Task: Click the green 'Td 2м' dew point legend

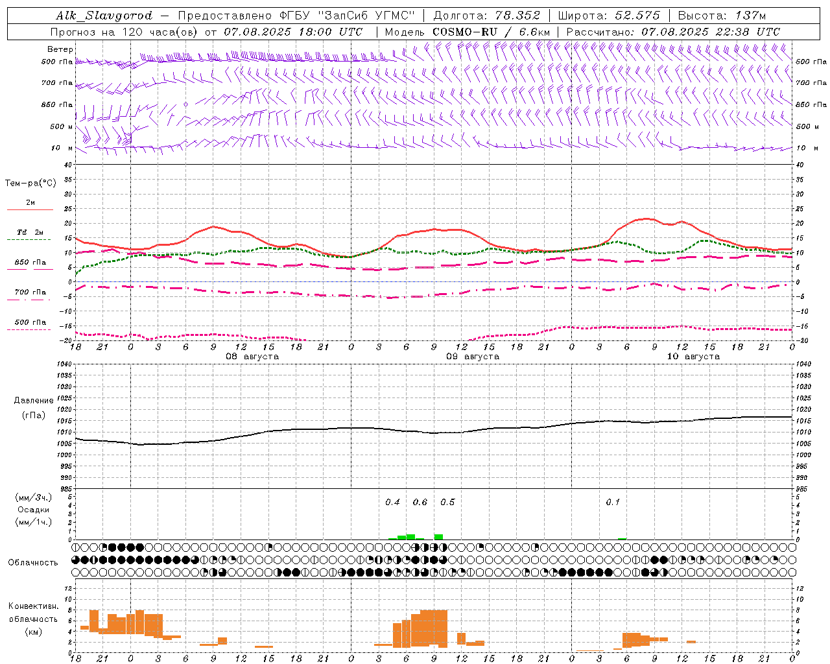Action: click(x=30, y=235)
